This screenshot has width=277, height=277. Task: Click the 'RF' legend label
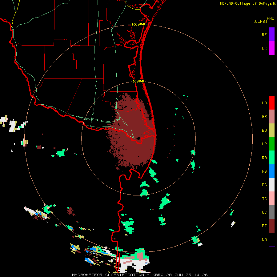(x=264, y=35)
